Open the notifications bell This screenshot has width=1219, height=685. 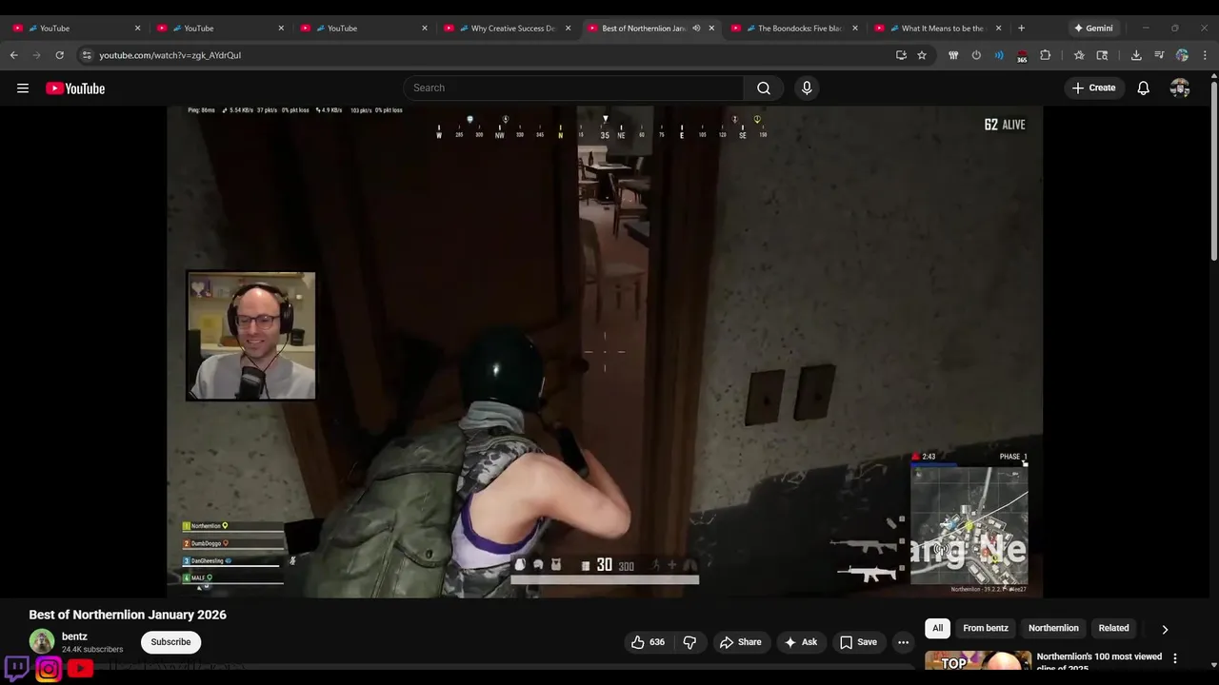point(1144,88)
